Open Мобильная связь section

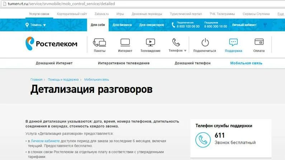click(246, 63)
